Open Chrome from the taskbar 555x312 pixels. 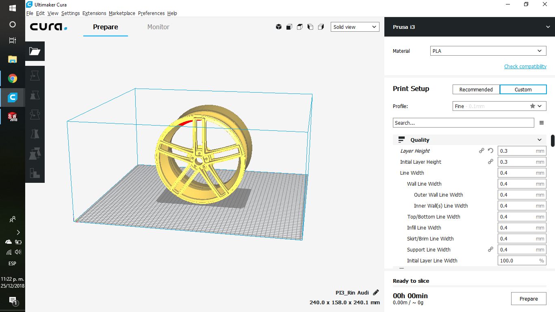[13, 78]
